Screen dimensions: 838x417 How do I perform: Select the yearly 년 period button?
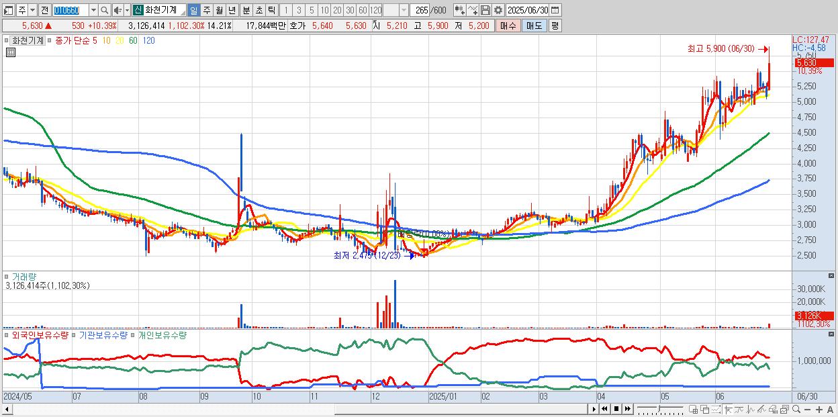click(x=232, y=10)
